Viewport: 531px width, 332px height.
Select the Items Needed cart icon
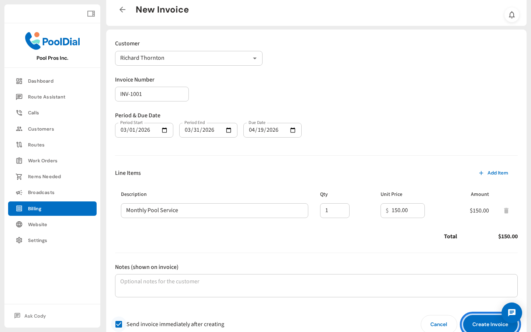pyautogui.click(x=19, y=176)
